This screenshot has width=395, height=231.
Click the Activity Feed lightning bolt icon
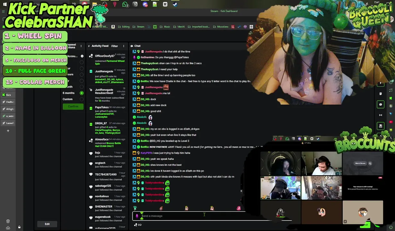(89, 46)
